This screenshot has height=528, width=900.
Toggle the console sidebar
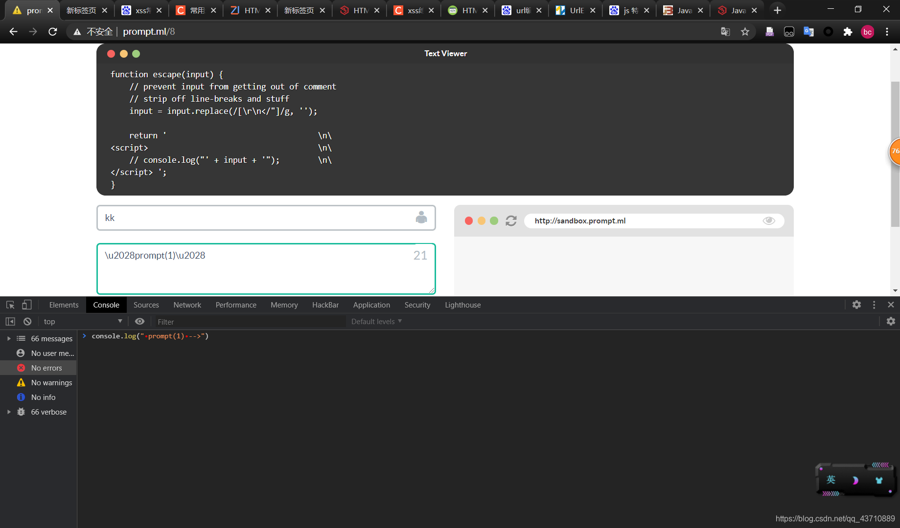pos(10,321)
